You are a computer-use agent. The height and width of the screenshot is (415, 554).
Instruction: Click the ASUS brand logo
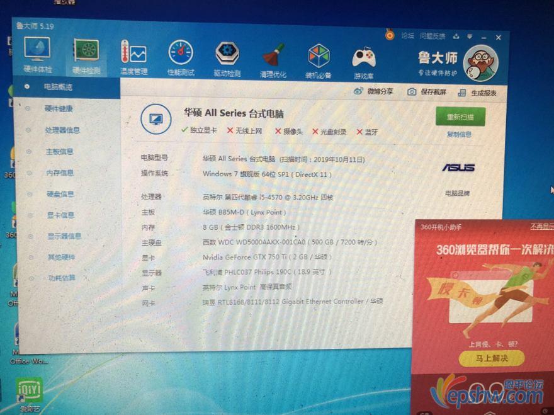[458, 168]
